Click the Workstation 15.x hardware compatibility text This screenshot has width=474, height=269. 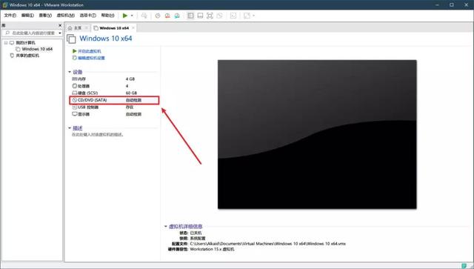(212, 249)
